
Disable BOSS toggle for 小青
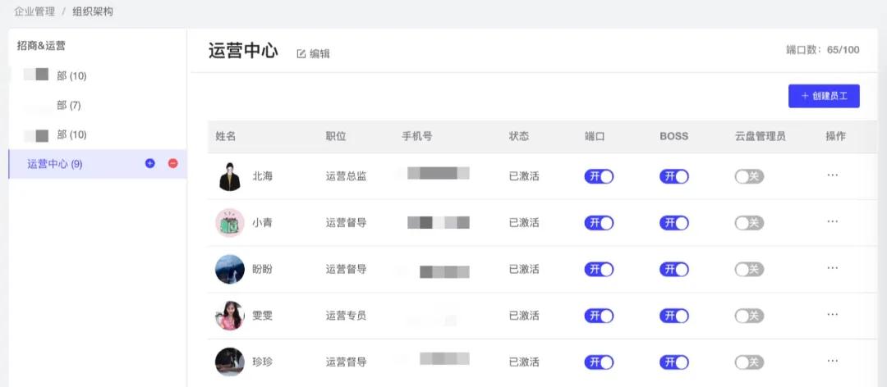[x=673, y=222]
